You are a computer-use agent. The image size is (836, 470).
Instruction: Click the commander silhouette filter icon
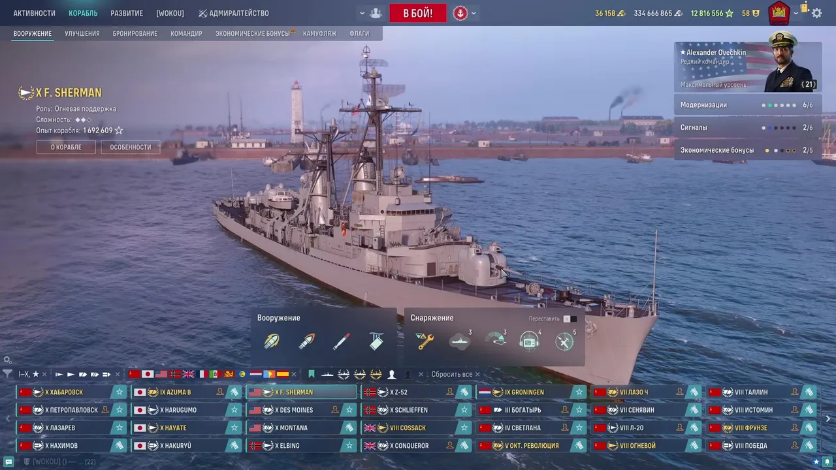(x=392, y=374)
